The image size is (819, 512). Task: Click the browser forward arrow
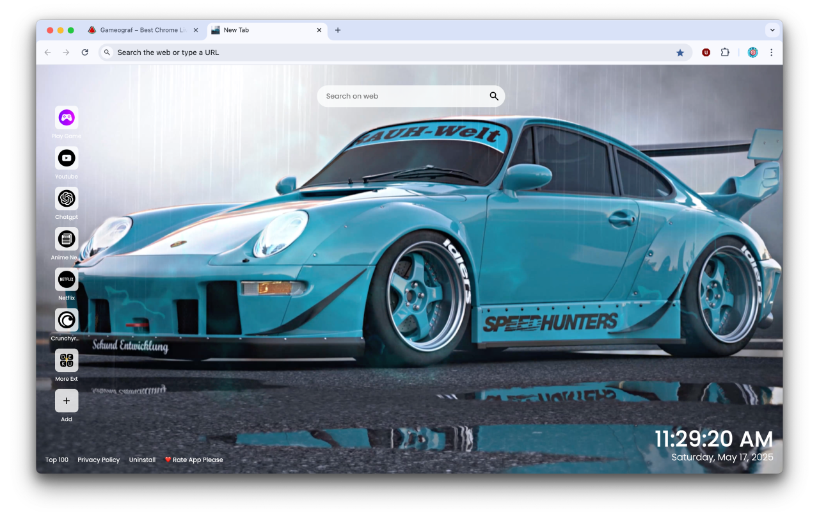pyautogui.click(x=66, y=52)
